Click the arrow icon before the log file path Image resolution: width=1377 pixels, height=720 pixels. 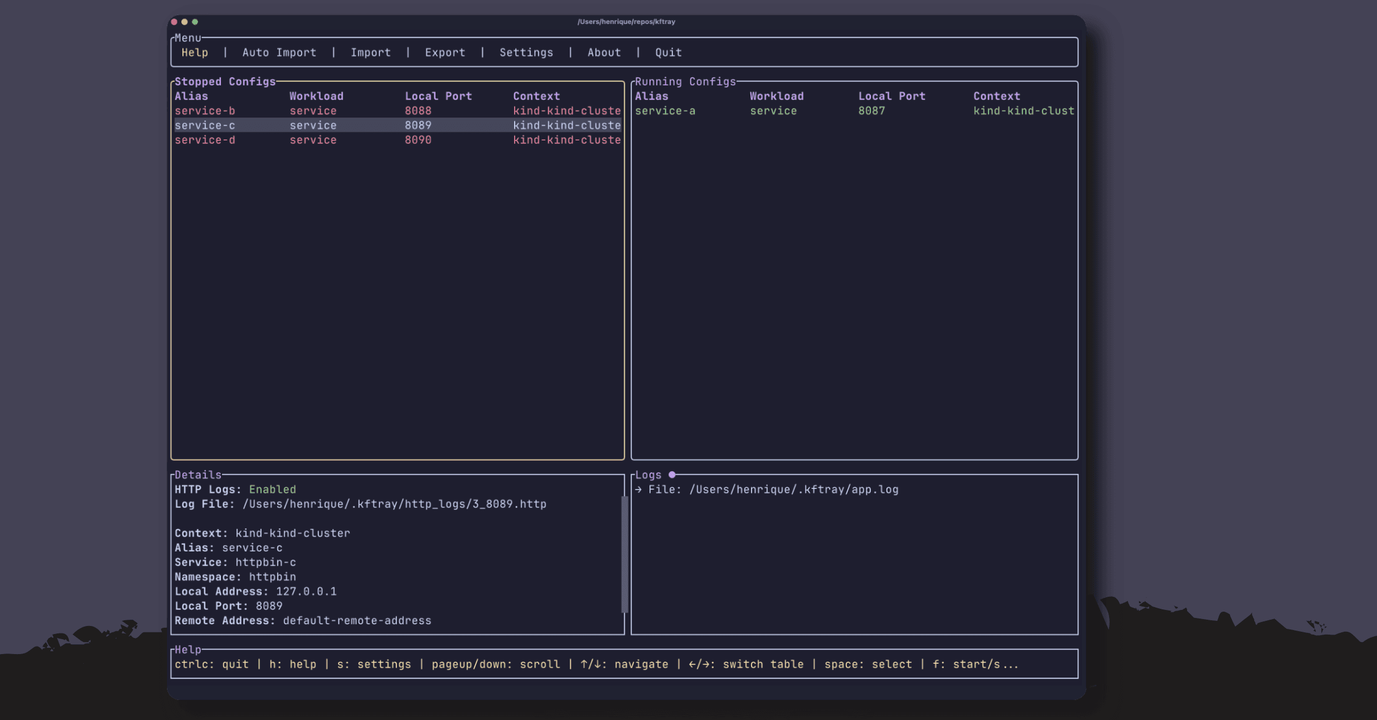(639, 490)
